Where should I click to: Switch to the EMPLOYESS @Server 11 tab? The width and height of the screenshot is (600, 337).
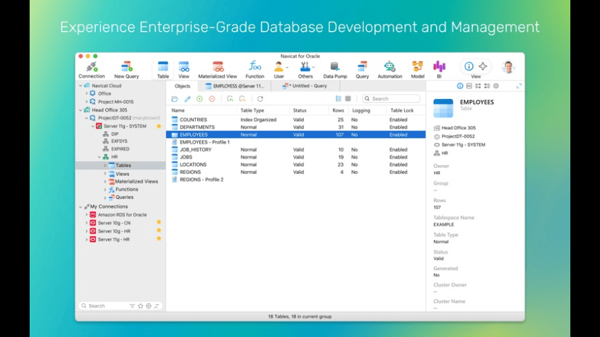click(x=235, y=86)
